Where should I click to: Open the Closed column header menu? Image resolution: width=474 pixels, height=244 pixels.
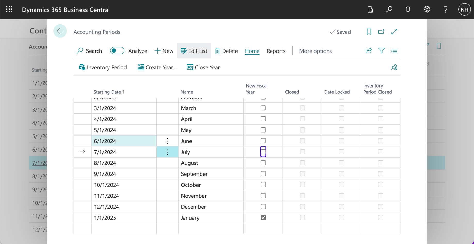[x=292, y=92]
